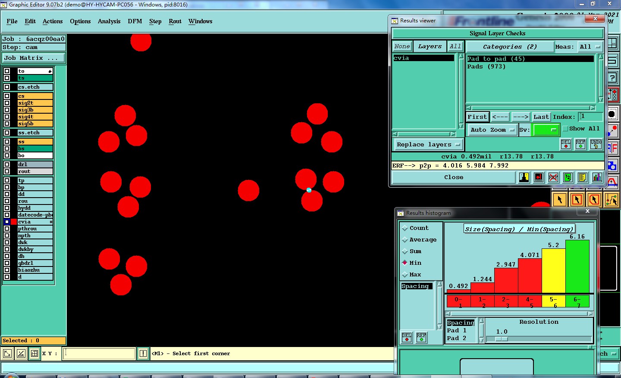Click the exclamation mark icon

click(143, 353)
